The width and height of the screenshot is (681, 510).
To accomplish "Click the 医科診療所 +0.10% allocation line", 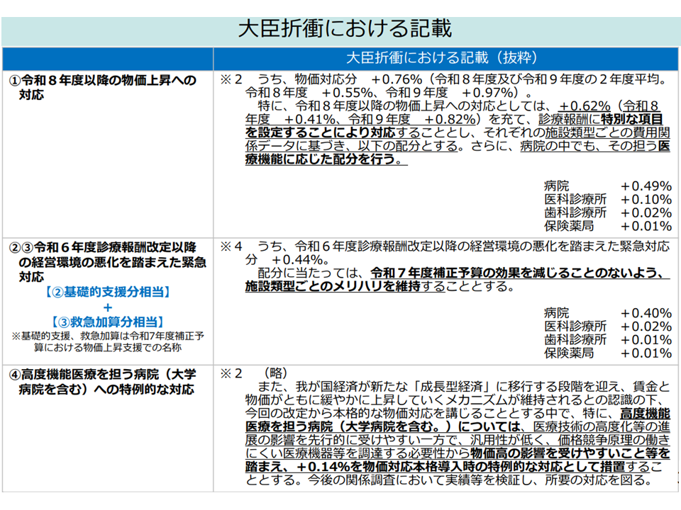I will pyautogui.click(x=607, y=199).
